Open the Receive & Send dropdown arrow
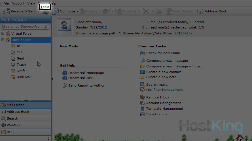The height and width of the screenshot is (141, 252). coord(39,12)
